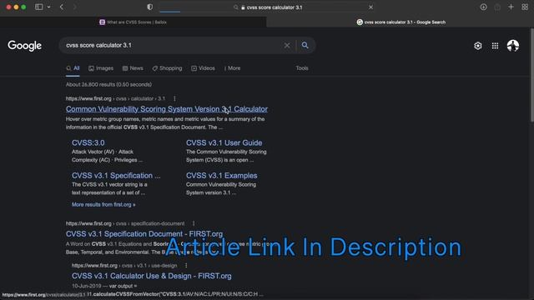Expand the More search categories menu
This screenshot has height=300, width=534.
(232, 68)
